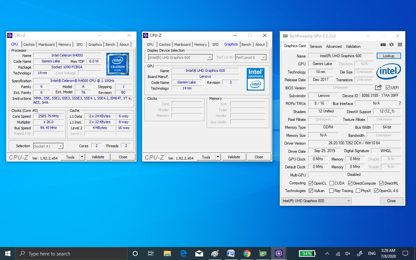
Task: Toggle OpenGL 4.6 checkbox
Action: [376, 191]
